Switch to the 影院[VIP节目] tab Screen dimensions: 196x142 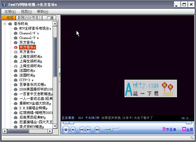pos(29,18)
